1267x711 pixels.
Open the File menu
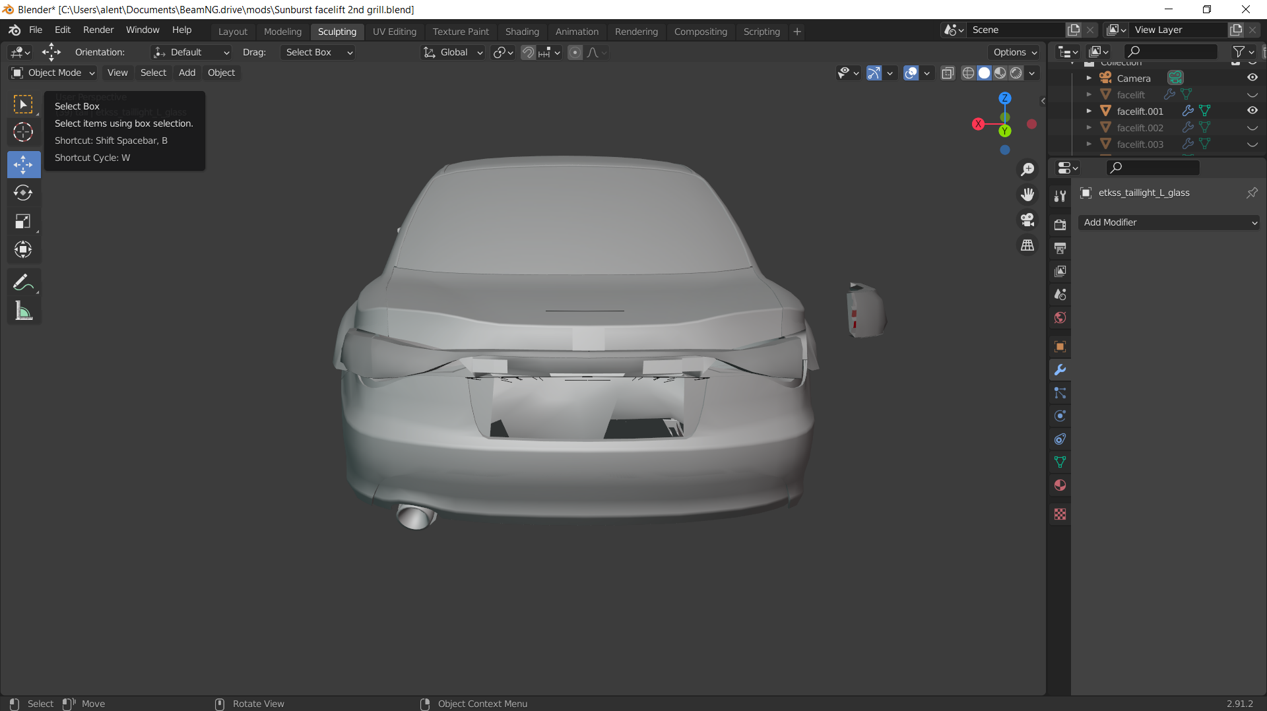click(36, 30)
